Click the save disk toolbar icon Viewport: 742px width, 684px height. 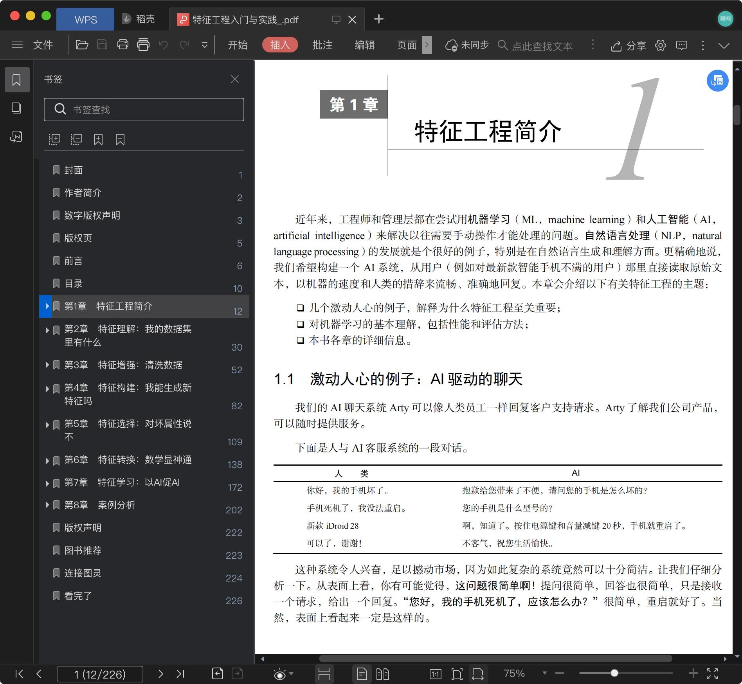coord(102,45)
